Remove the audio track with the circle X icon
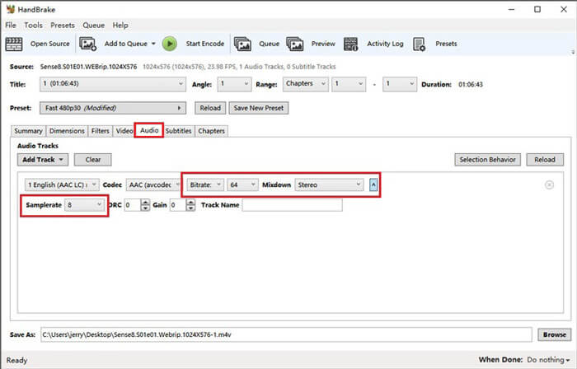577x369 pixels. click(x=549, y=184)
